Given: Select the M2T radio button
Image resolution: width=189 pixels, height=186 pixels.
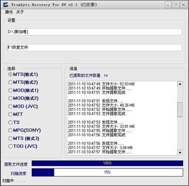Looking at the screenshot, I should pyautogui.click(x=10, y=114).
